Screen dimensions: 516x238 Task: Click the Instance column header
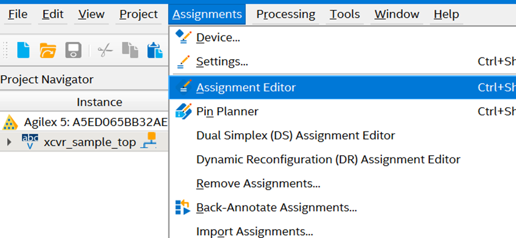coord(99,102)
